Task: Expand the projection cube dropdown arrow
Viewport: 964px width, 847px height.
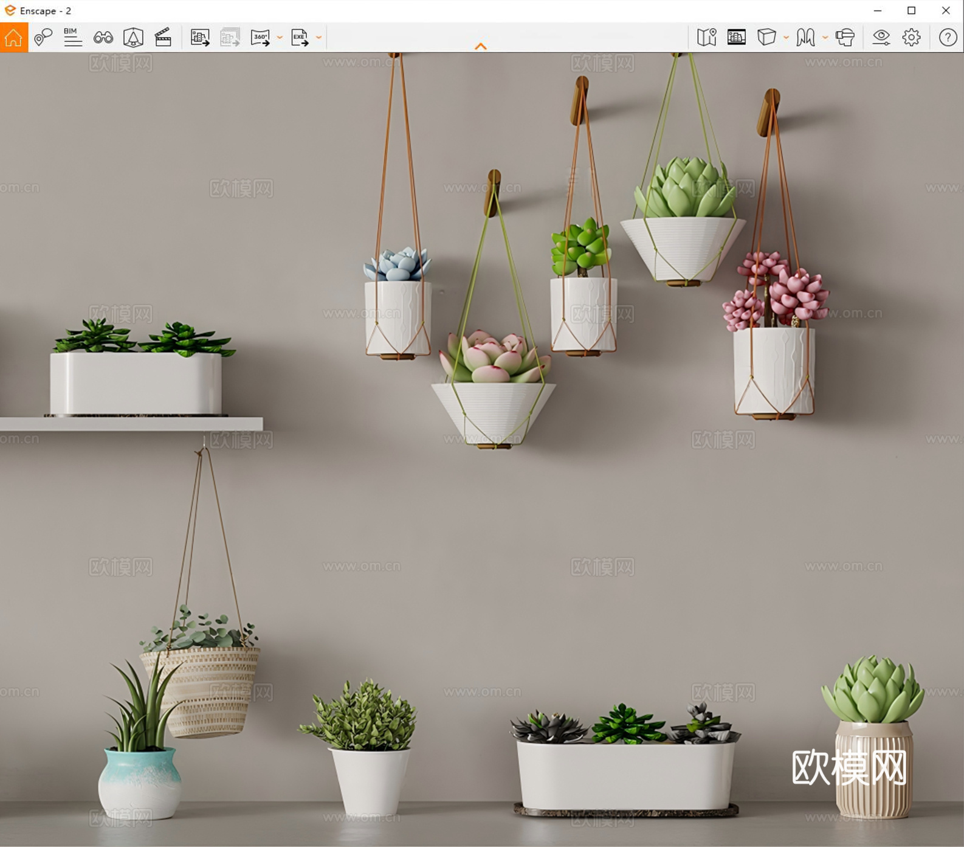Action: (x=786, y=38)
